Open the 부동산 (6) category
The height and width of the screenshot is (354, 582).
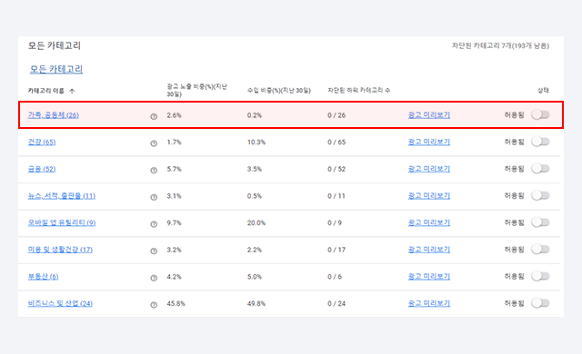pyautogui.click(x=43, y=277)
